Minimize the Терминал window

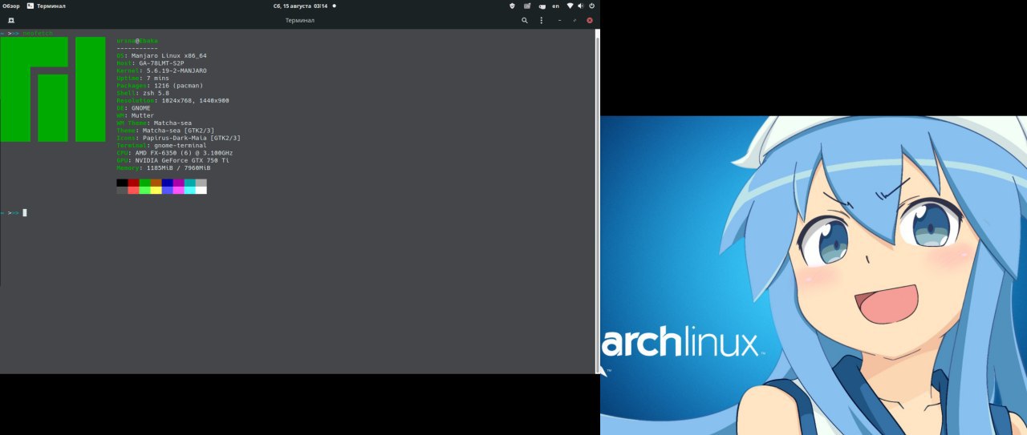point(560,20)
